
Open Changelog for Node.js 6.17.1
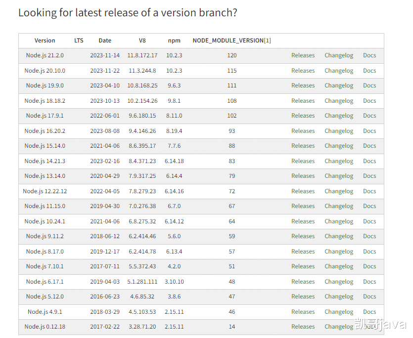click(339, 282)
